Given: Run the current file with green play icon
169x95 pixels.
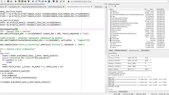Looking at the screenshot, I should 16,1.
